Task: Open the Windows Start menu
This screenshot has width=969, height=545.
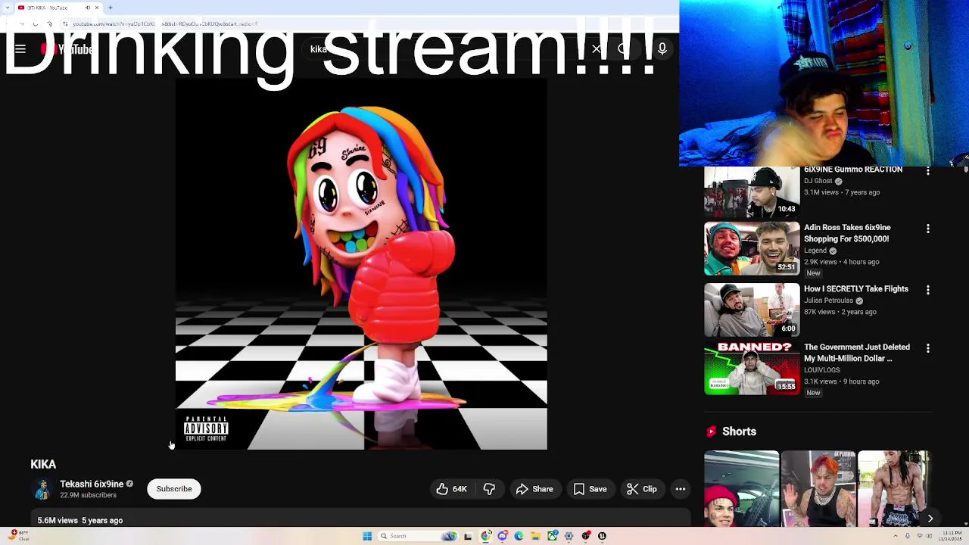Action: [x=367, y=536]
